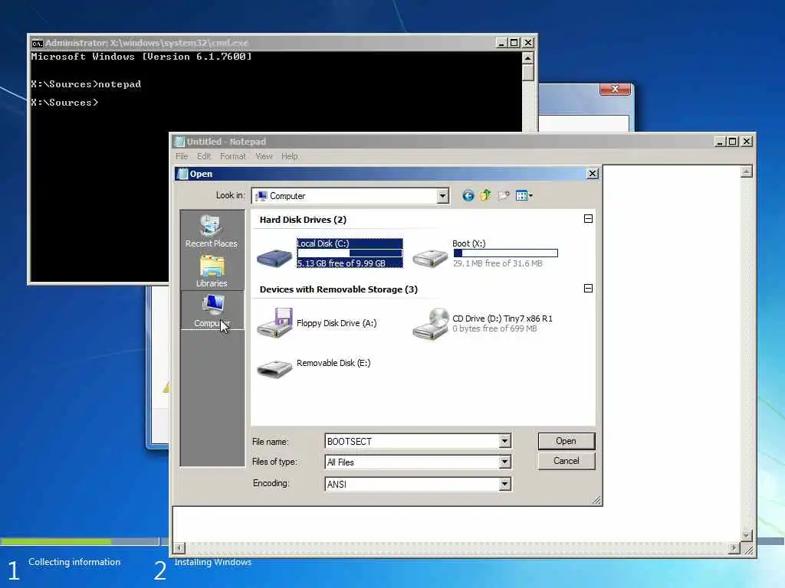Select Removable Disk (E:) icon
The image size is (785, 588).
274,368
